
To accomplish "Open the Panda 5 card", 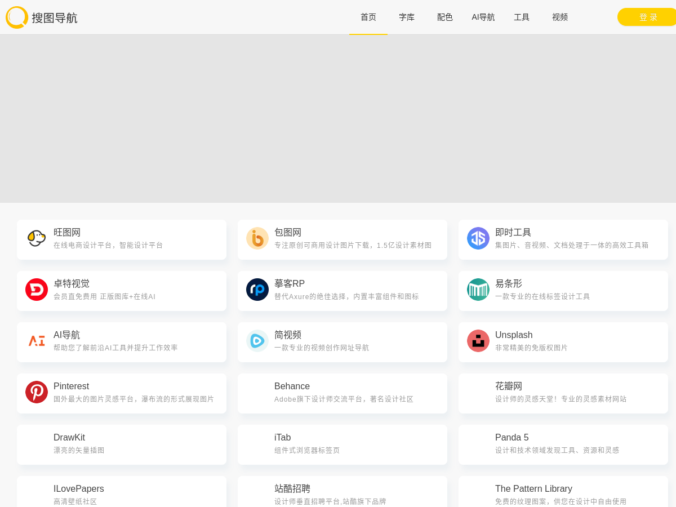I will 563,444.
